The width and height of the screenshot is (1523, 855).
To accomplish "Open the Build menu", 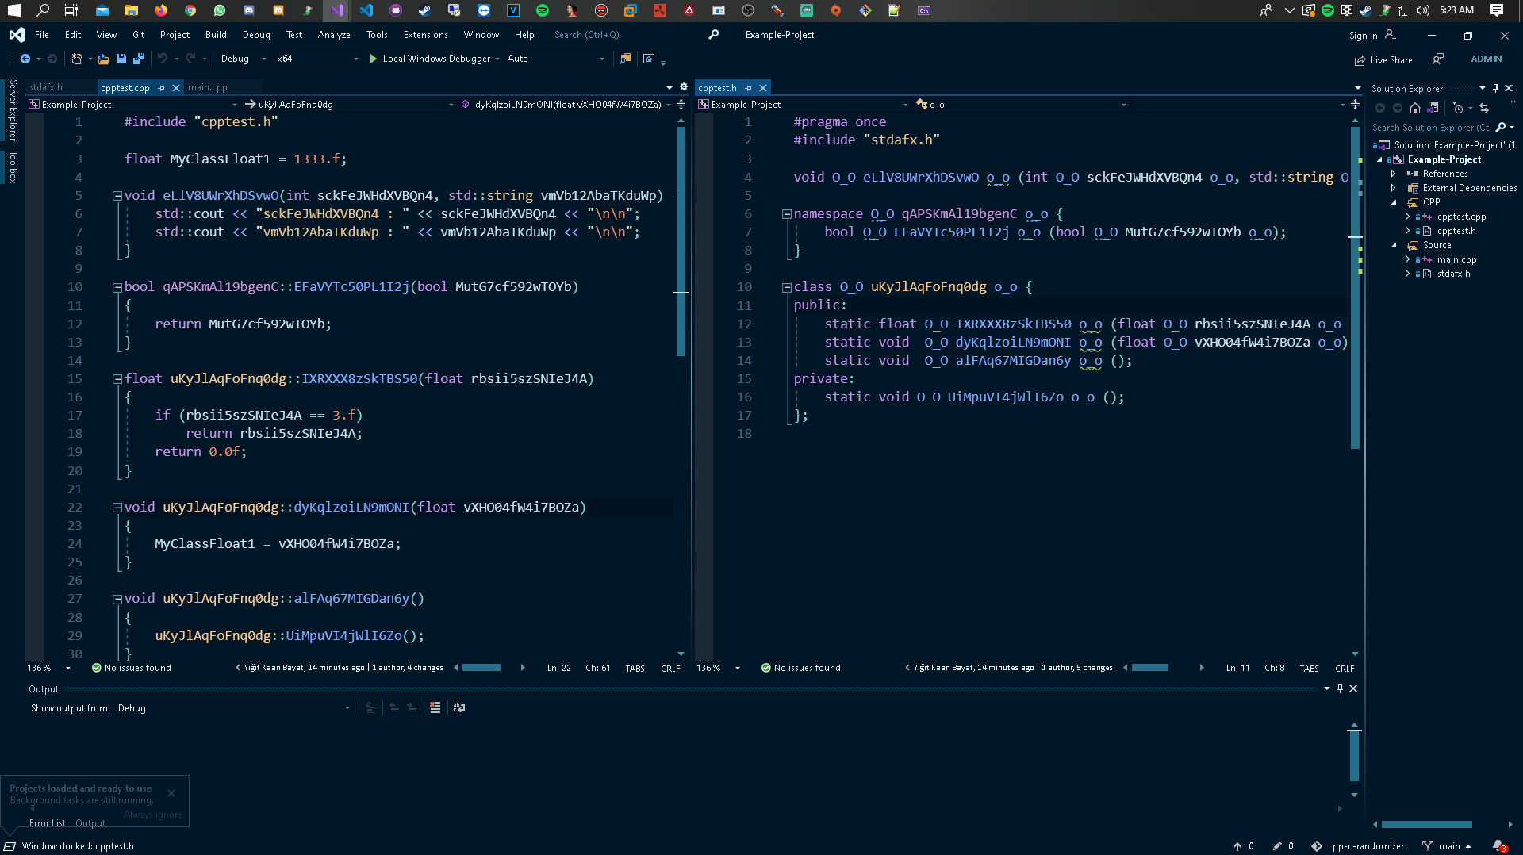I will (216, 35).
